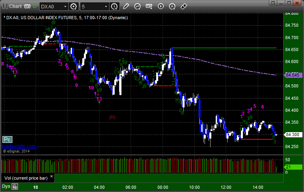Open the GET studies menu
Screen dimensions: 304x192
[149, 6]
